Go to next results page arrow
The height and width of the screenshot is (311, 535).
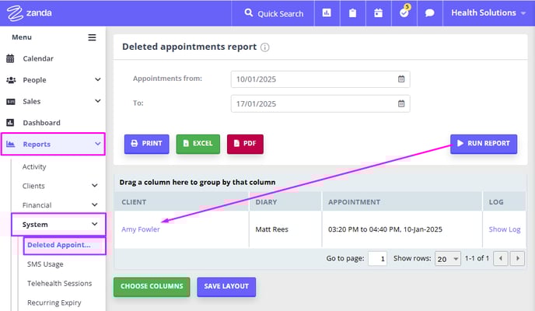tap(517, 258)
